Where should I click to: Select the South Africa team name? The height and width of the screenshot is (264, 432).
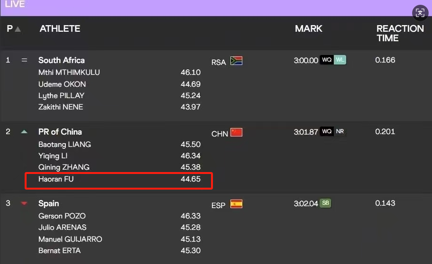click(x=62, y=60)
